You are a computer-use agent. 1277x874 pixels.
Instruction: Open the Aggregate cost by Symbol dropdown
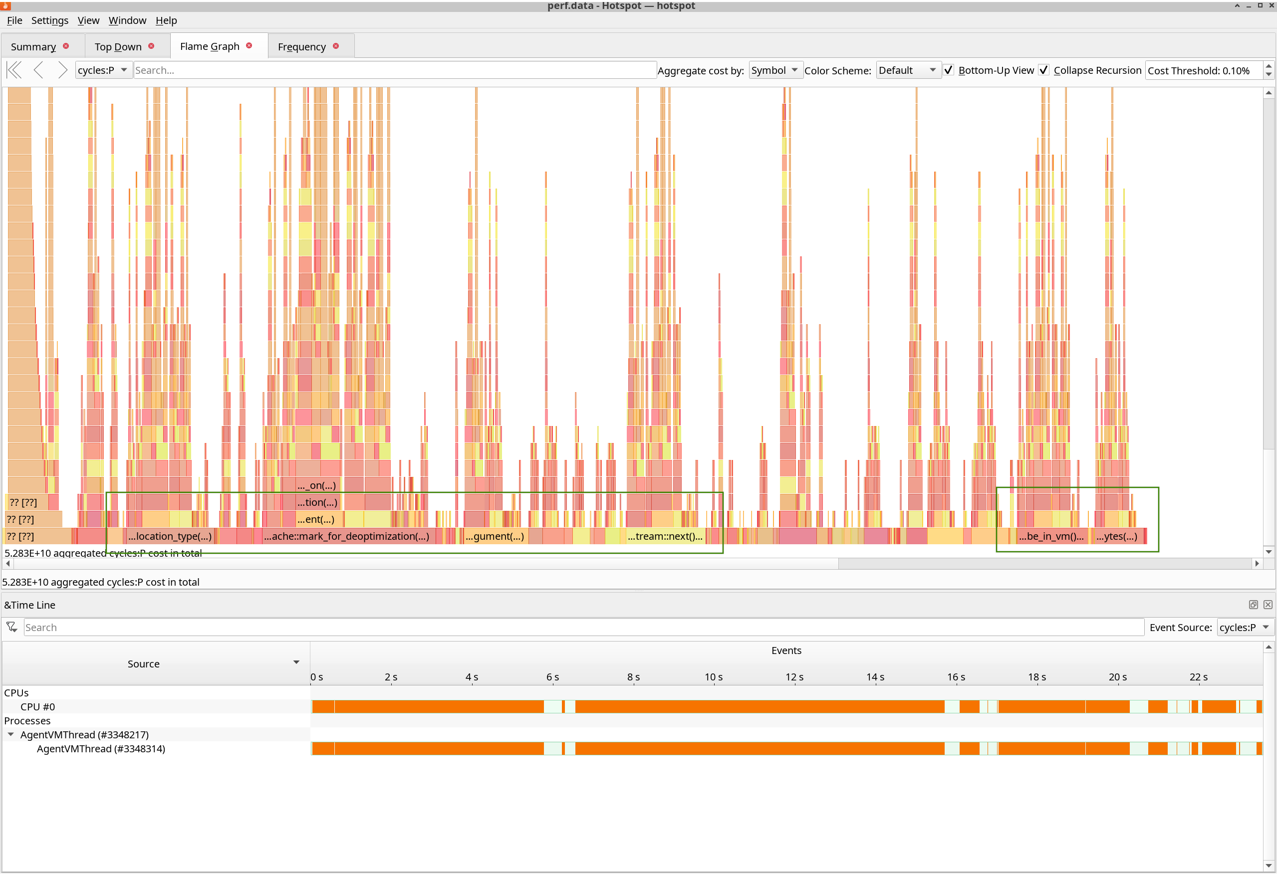coord(775,70)
